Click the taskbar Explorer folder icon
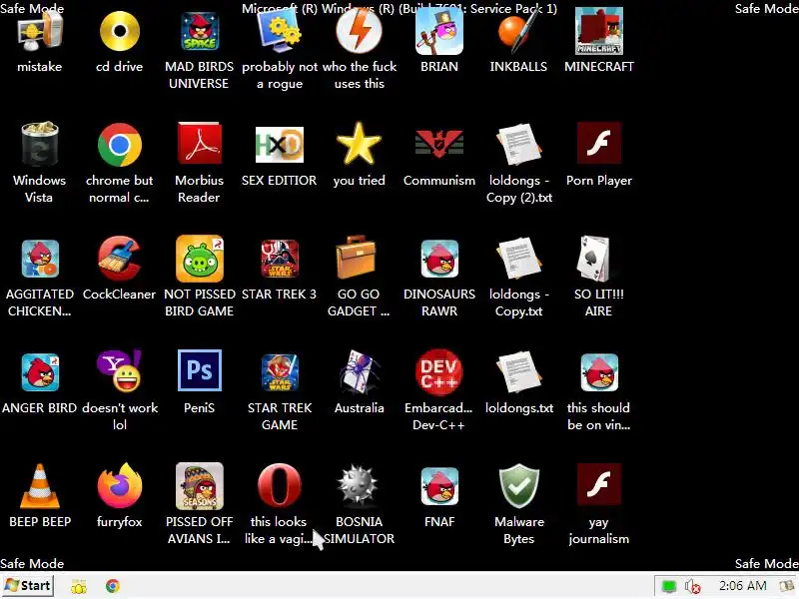This screenshot has height=599, width=799. (79, 586)
